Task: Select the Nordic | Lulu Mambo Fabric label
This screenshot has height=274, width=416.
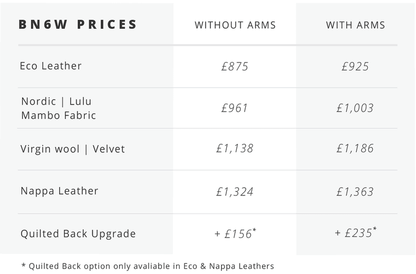Action: 58,108
